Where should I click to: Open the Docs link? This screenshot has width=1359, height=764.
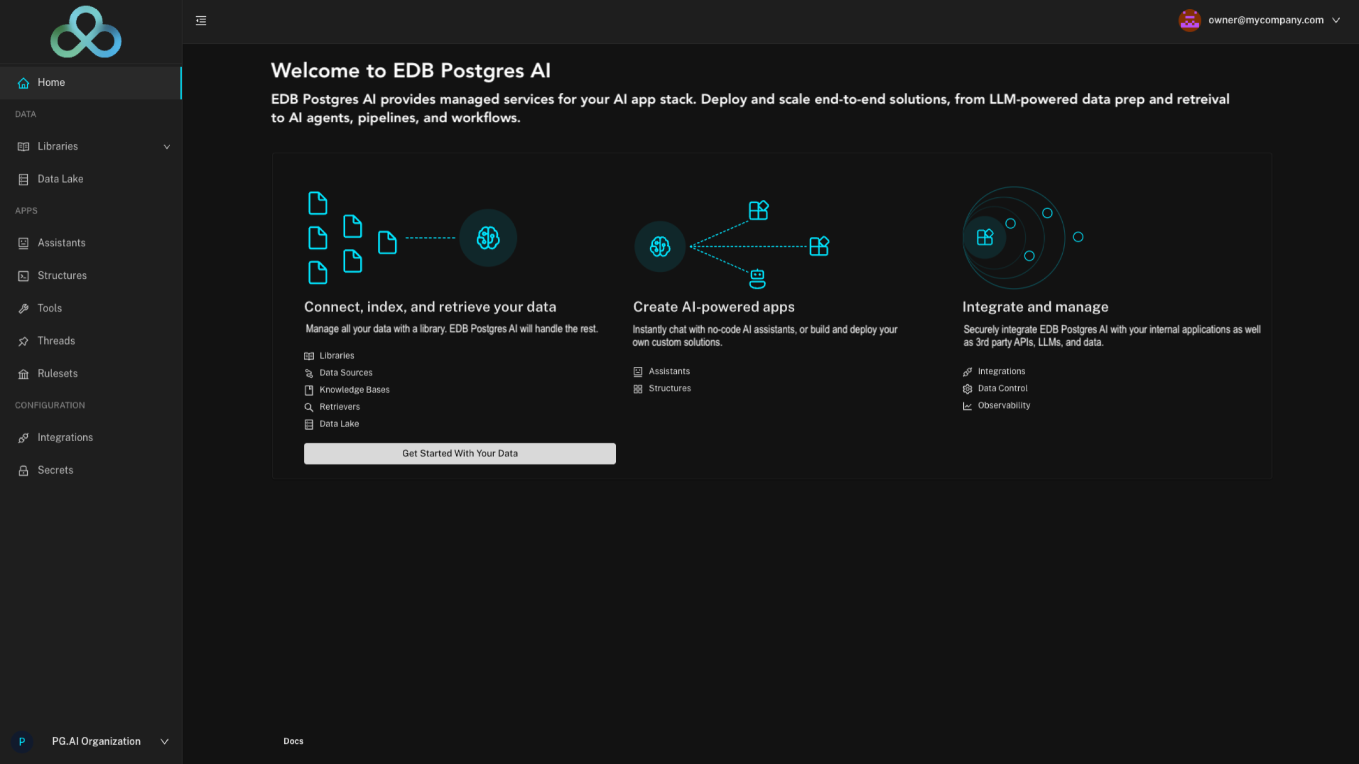click(293, 741)
